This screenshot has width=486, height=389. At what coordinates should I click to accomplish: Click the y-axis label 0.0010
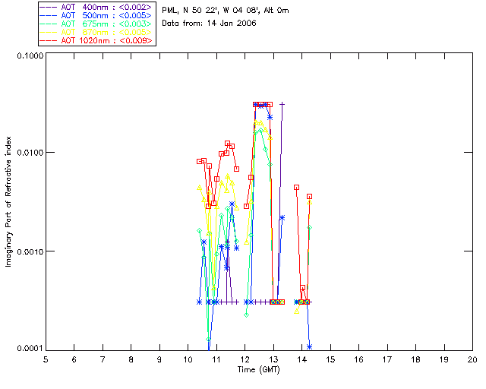30,251
